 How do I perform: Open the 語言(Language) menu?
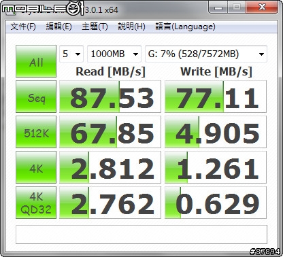coord(185,27)
